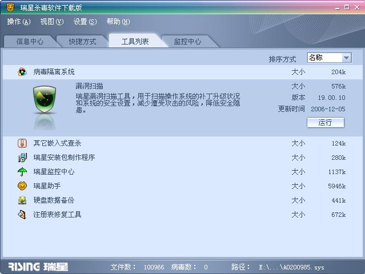
Task: Click the Rising lion logo in title bar
Action: click(x=10, y=7)
